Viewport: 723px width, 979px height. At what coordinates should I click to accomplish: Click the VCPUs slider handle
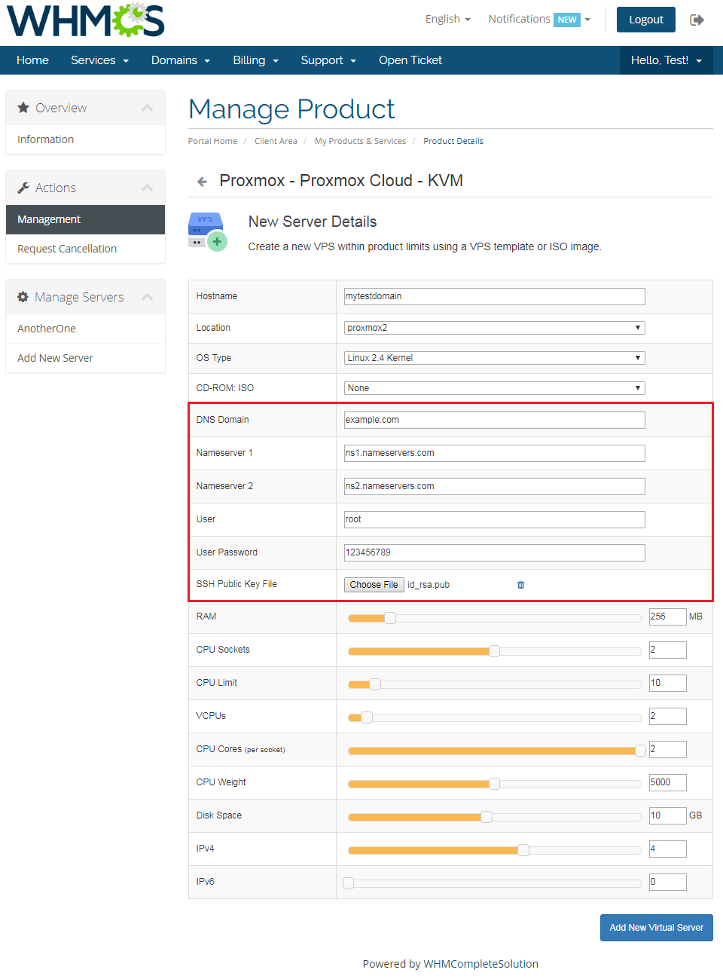click(367, 717)
